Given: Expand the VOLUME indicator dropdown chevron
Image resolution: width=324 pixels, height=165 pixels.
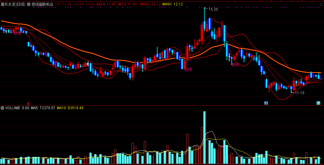Looking at the screenshot, I should pos(2,108).
